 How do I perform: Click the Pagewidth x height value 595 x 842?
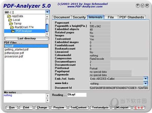pyautogui.click(x=100, y=26)
